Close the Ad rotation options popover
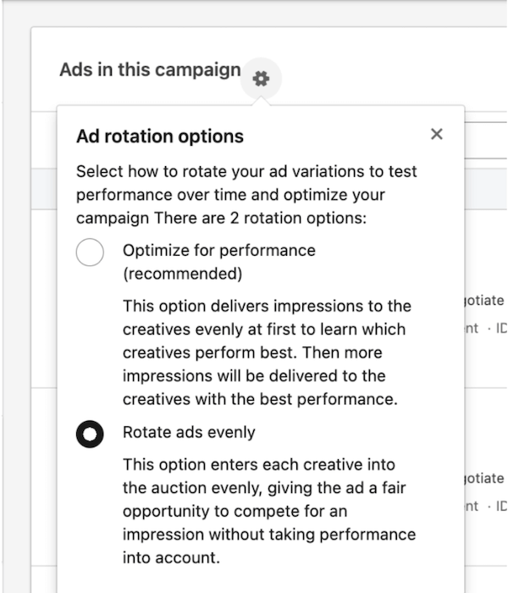The image size is (508, 593). [x=437, y=134]
